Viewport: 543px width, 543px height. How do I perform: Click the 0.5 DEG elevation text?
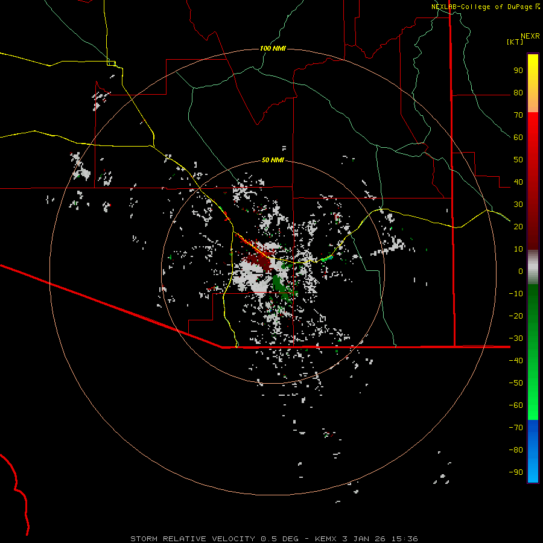(x=279, y=539)
